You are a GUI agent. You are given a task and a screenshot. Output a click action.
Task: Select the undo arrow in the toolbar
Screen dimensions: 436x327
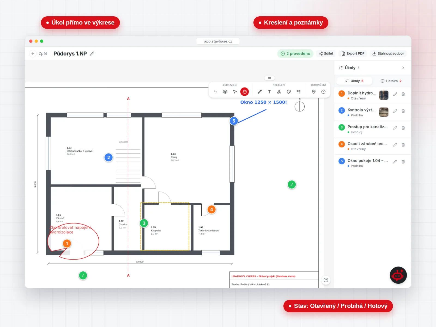(x=216, y=92)
